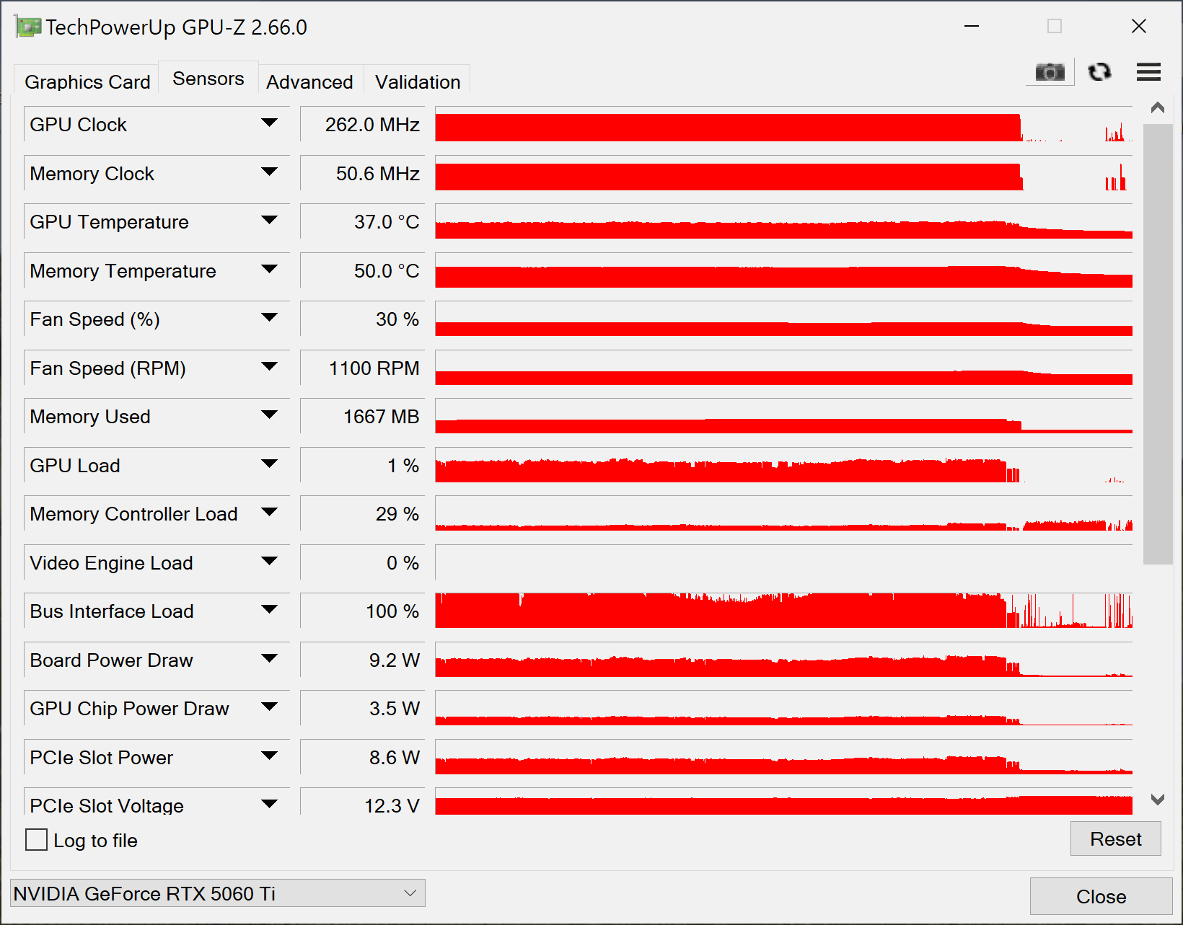Click the Board Power Draw history graph
1183x925 pixels.
(x=783, y=660)
